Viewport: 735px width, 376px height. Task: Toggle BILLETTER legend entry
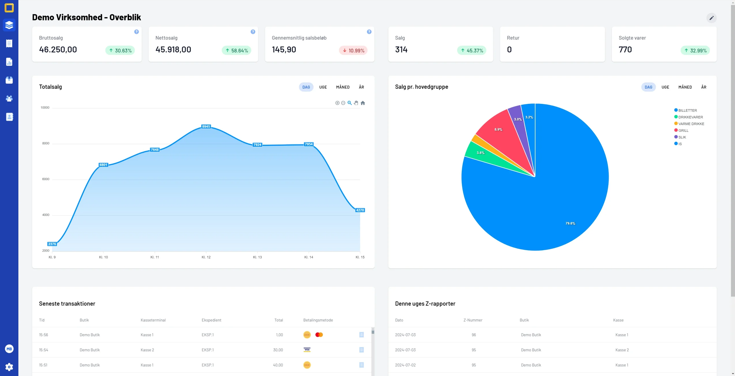685,110
